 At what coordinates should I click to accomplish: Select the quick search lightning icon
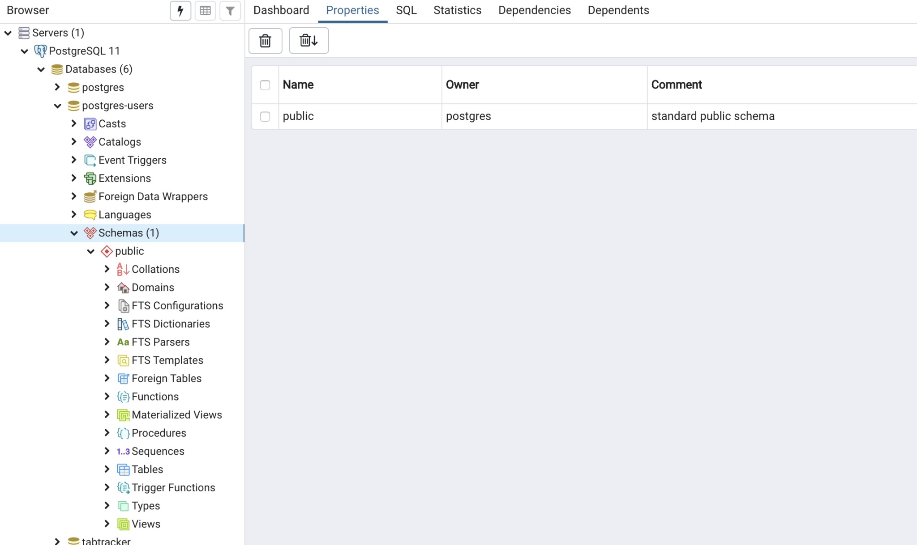coord(180,10)
